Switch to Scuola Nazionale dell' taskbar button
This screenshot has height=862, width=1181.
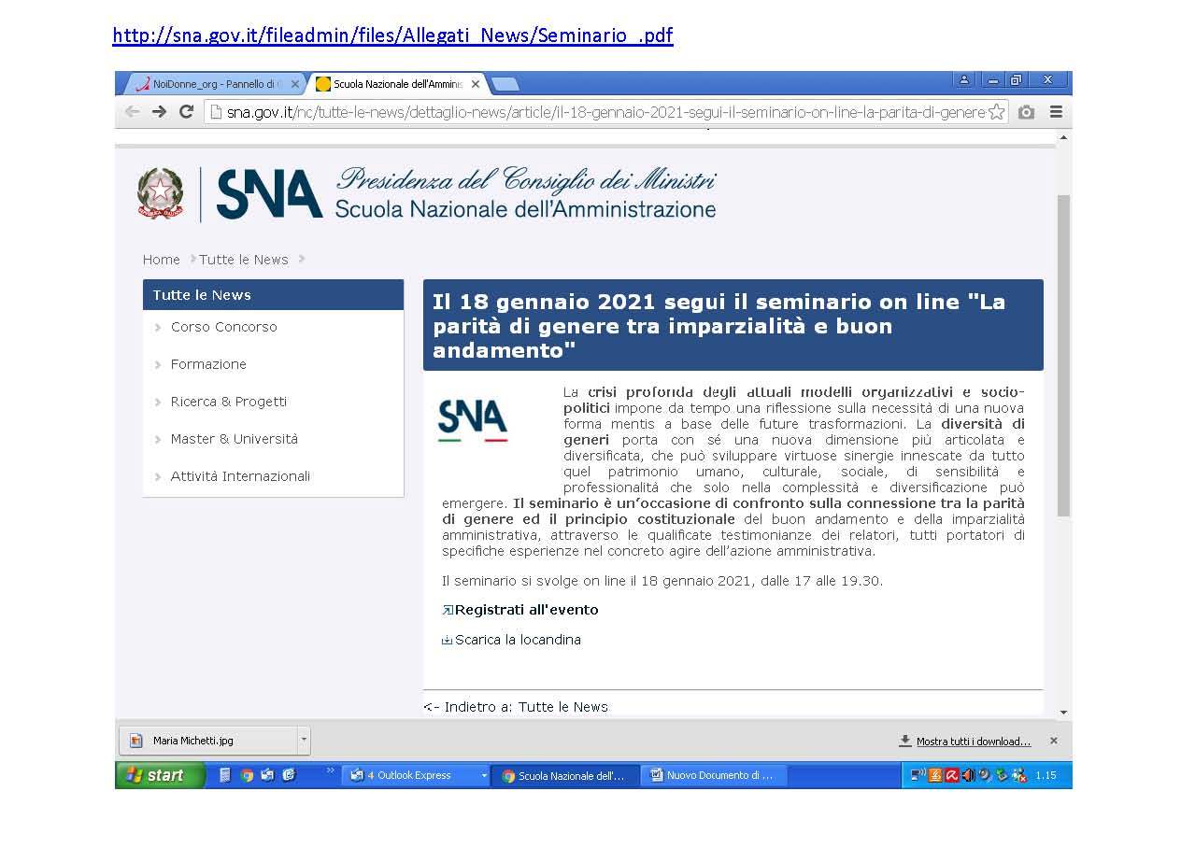pyautogui.click(x=566, y=775)
